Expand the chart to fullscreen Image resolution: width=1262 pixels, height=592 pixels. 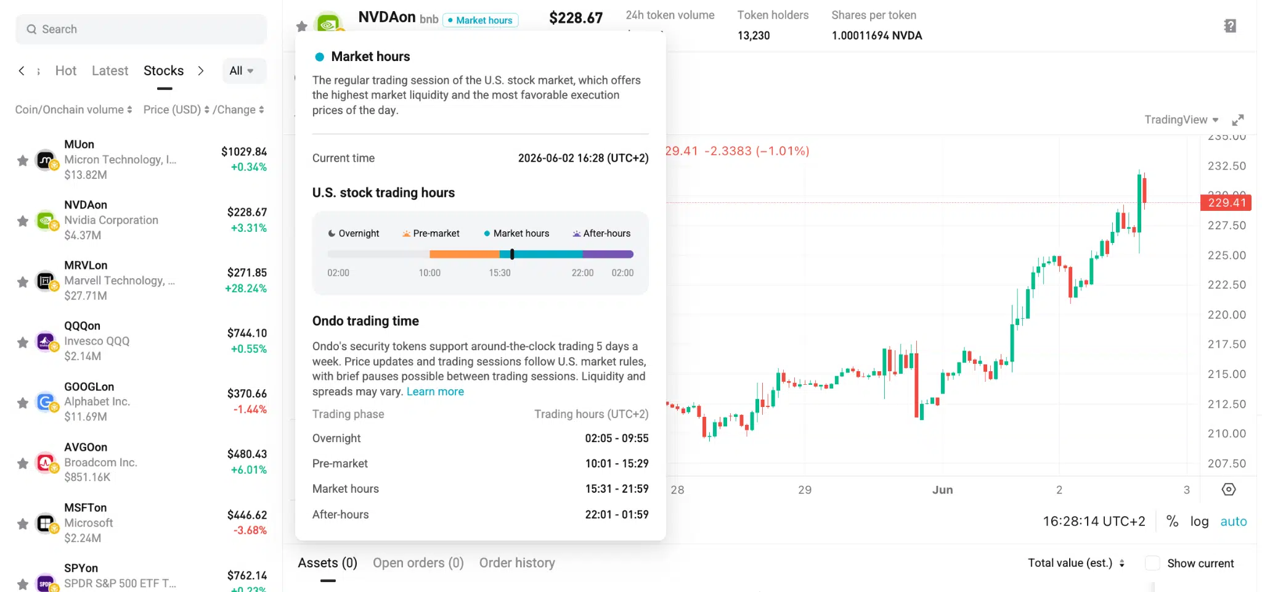pyautogui.click(x=1237, y=120)
